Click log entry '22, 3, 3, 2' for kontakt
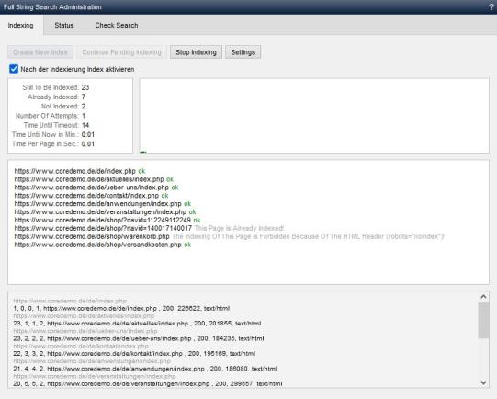497x399 pixels. click(134, 354)
